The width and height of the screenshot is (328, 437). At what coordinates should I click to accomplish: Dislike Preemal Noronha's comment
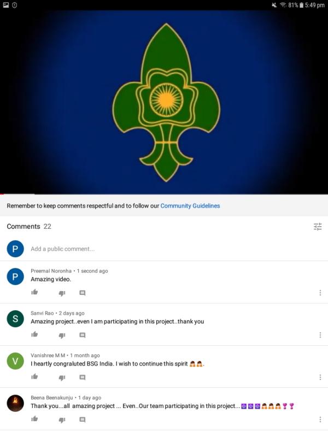click(x=62, y=293)
